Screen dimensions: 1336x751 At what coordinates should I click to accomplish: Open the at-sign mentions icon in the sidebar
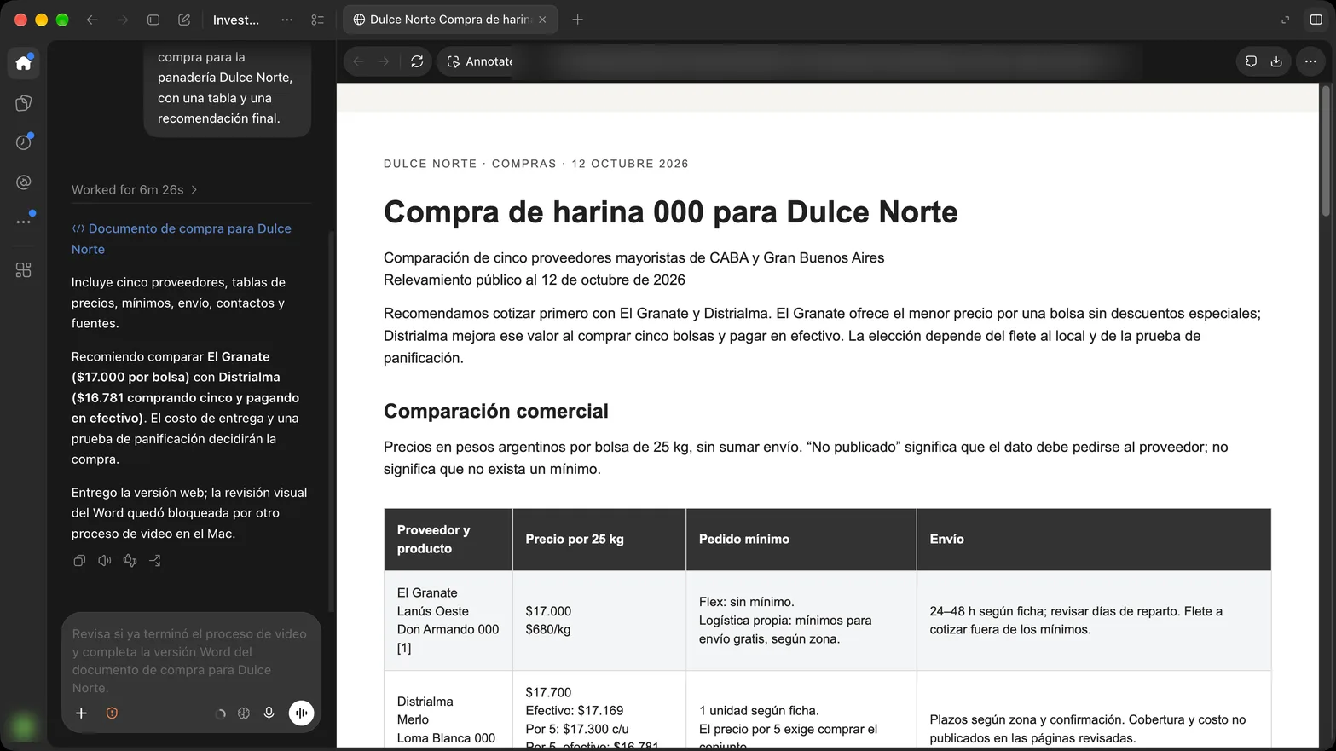[x=24, y=182]
